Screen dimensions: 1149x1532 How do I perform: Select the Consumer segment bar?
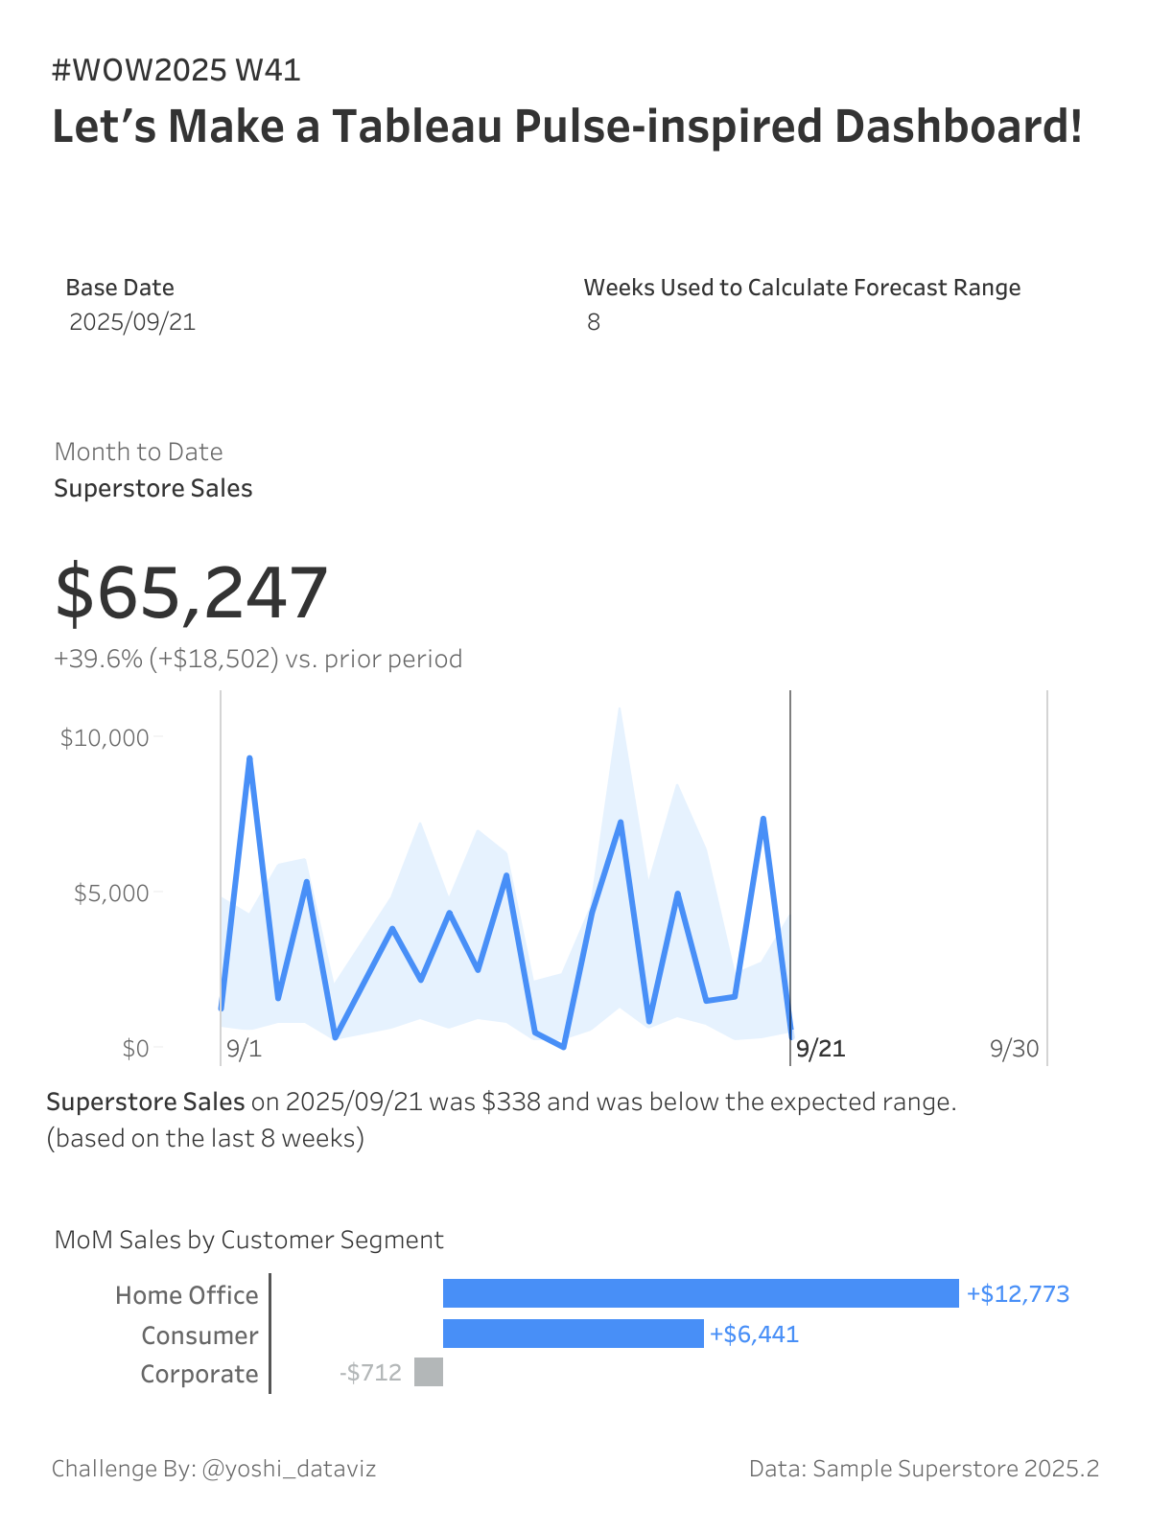point(573,1334)
